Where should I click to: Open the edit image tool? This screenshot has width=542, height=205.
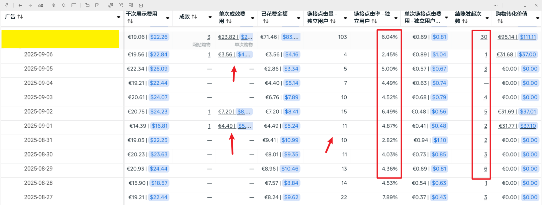click(x=97, y=5)
